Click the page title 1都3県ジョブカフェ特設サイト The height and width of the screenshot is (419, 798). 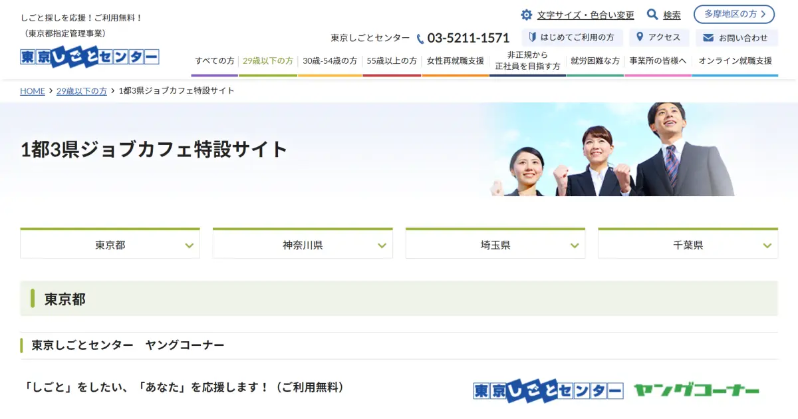154,150
